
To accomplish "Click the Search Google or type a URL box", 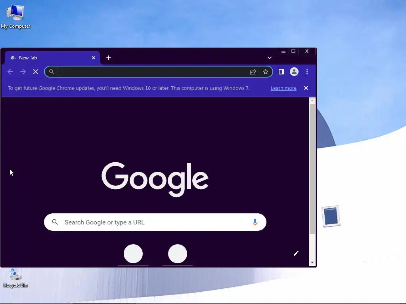I will tap(155, 222).
